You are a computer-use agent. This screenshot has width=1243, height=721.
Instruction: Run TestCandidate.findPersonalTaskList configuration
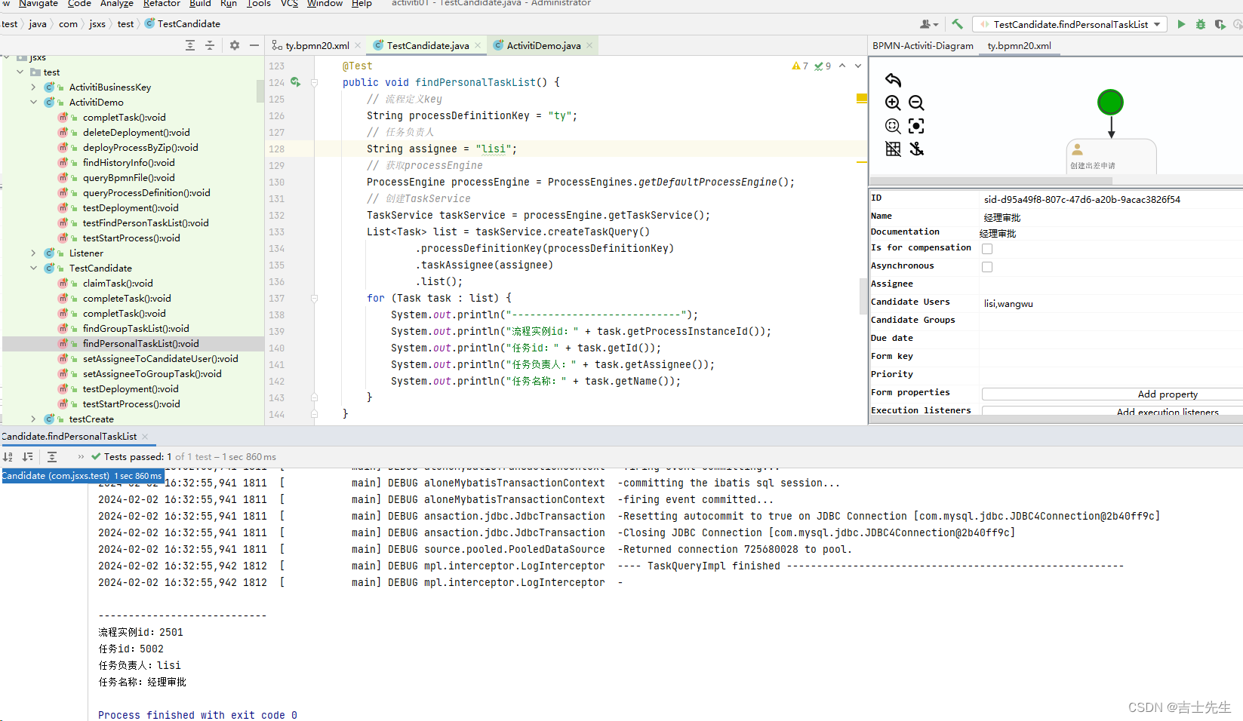[1181, 24]
